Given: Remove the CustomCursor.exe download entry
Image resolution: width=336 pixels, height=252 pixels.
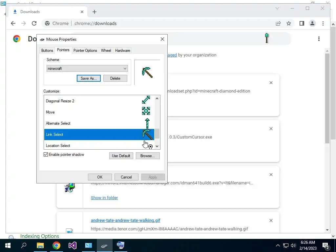Looking at the screenshot, I should click(x=271, y=129).
